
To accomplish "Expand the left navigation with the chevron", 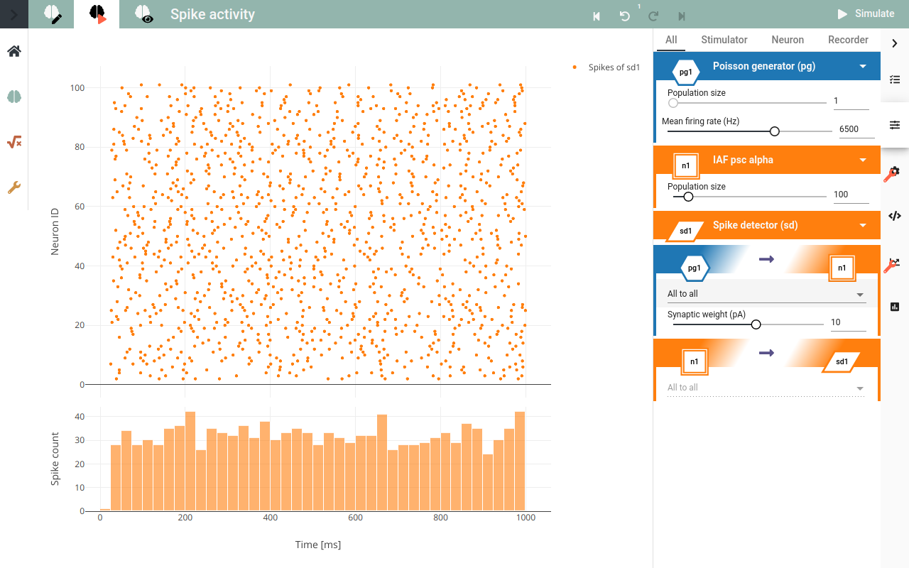I will [x=13, y=14].
